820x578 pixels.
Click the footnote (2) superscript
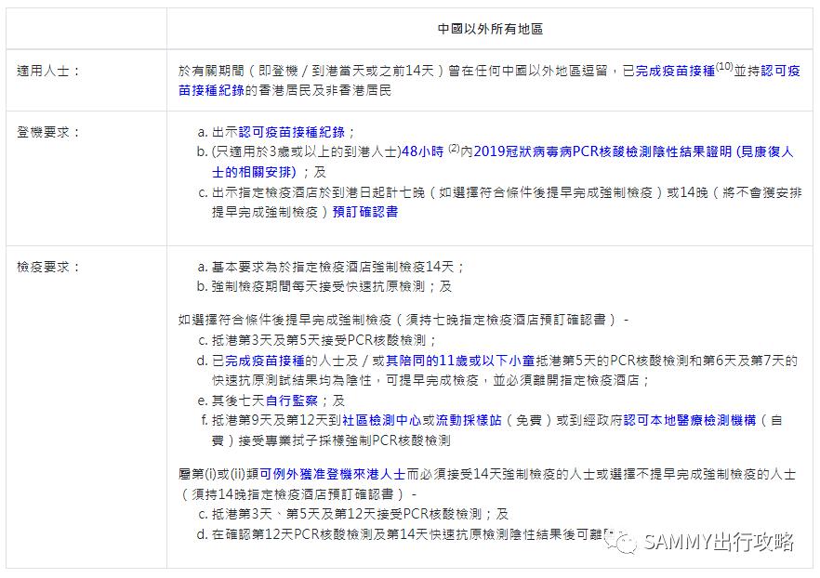(454, 149)
